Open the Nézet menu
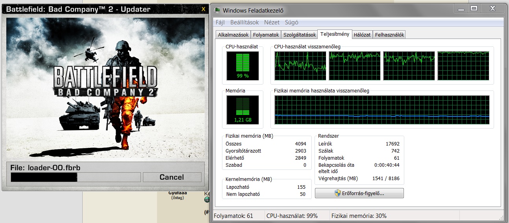This screenshot has height=223, width=509. (x=272, y=22)
